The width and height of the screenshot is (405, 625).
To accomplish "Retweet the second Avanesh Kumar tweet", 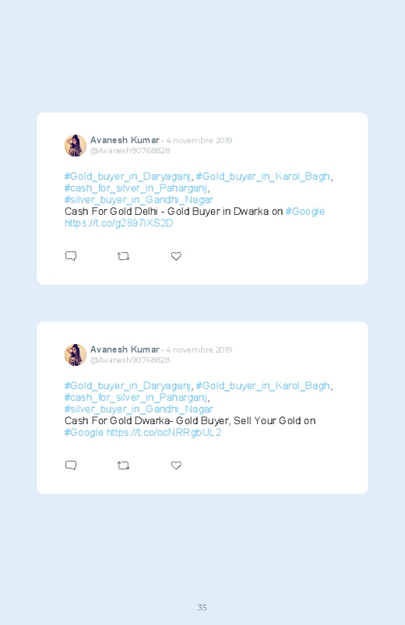I will [123, 465].
